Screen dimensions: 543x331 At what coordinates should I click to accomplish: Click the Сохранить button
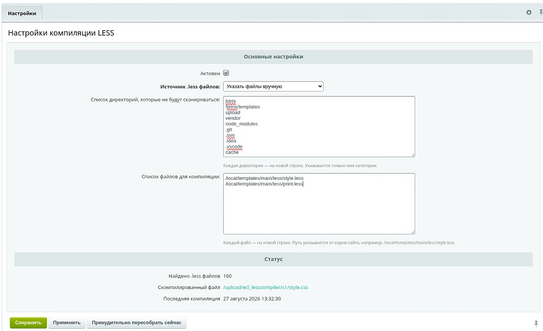click(28, 323)
